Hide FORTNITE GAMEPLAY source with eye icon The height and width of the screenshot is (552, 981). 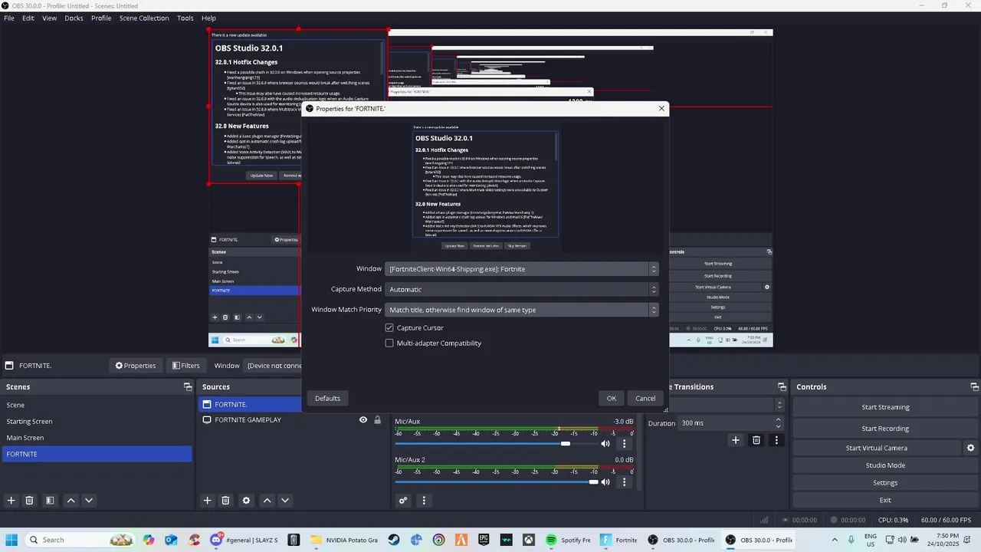coord(363,420)
